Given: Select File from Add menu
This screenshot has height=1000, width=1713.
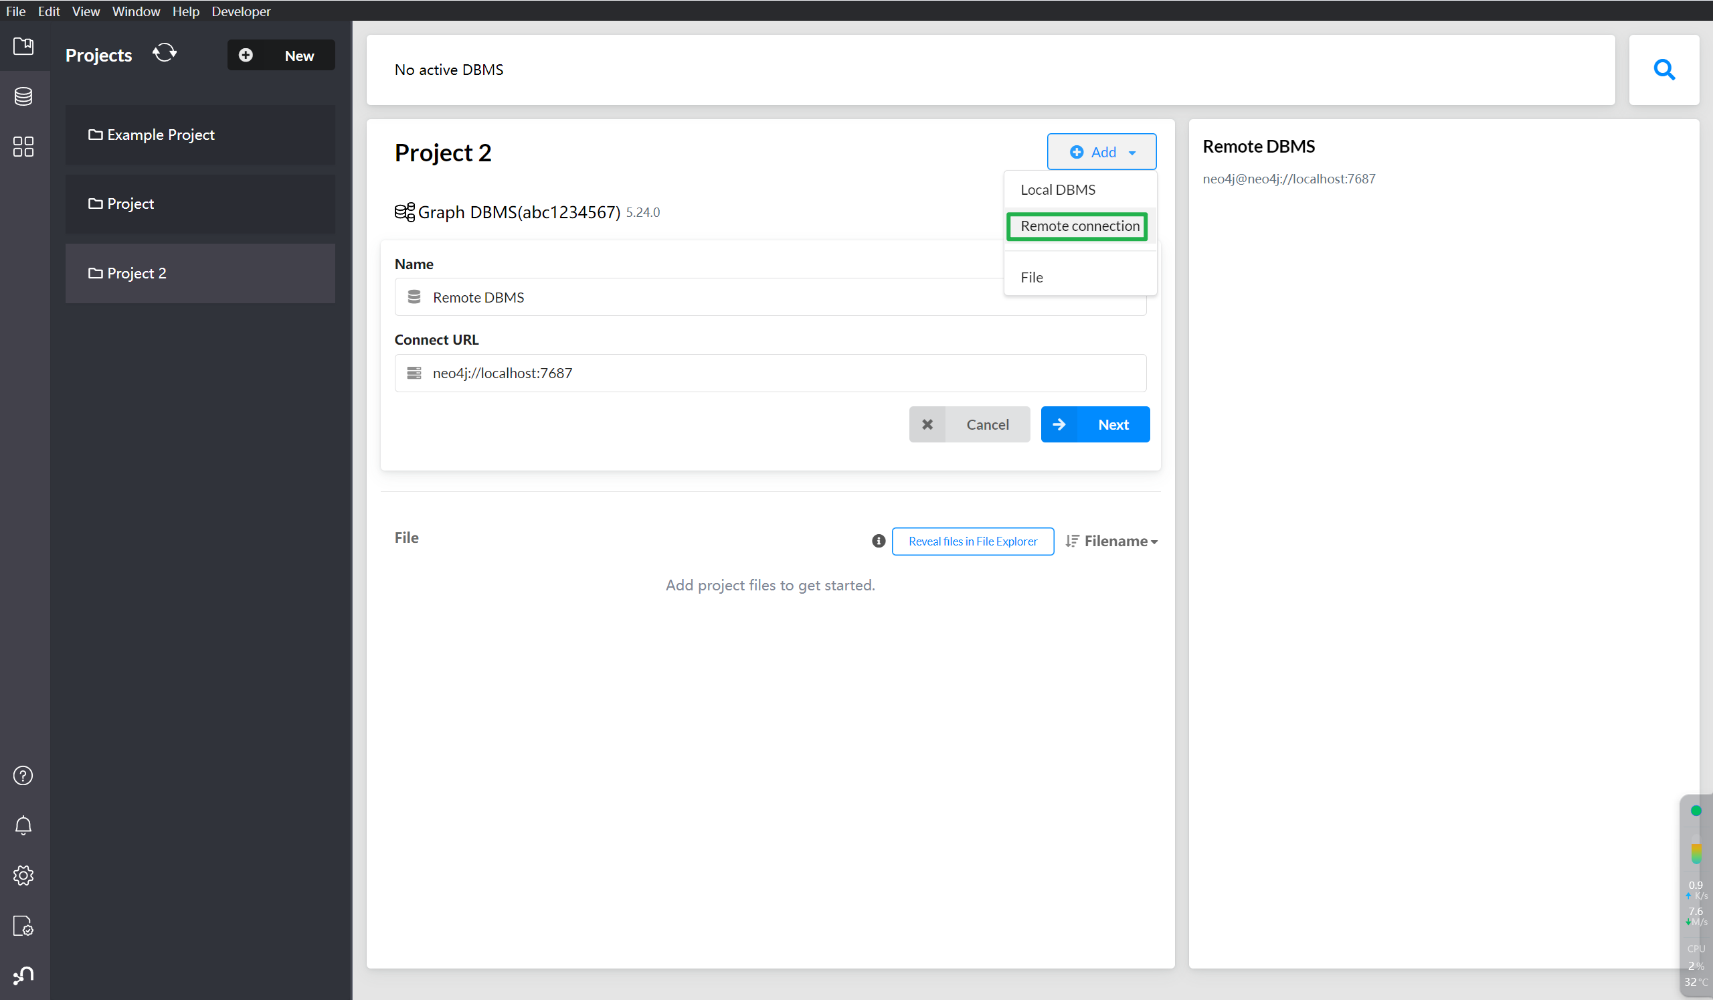Looking at the screenshot, I should coord(1080,276).
